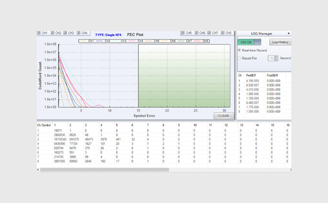Select the table cell 46473
Screen dimensions: 328x203
pos(89,139)
